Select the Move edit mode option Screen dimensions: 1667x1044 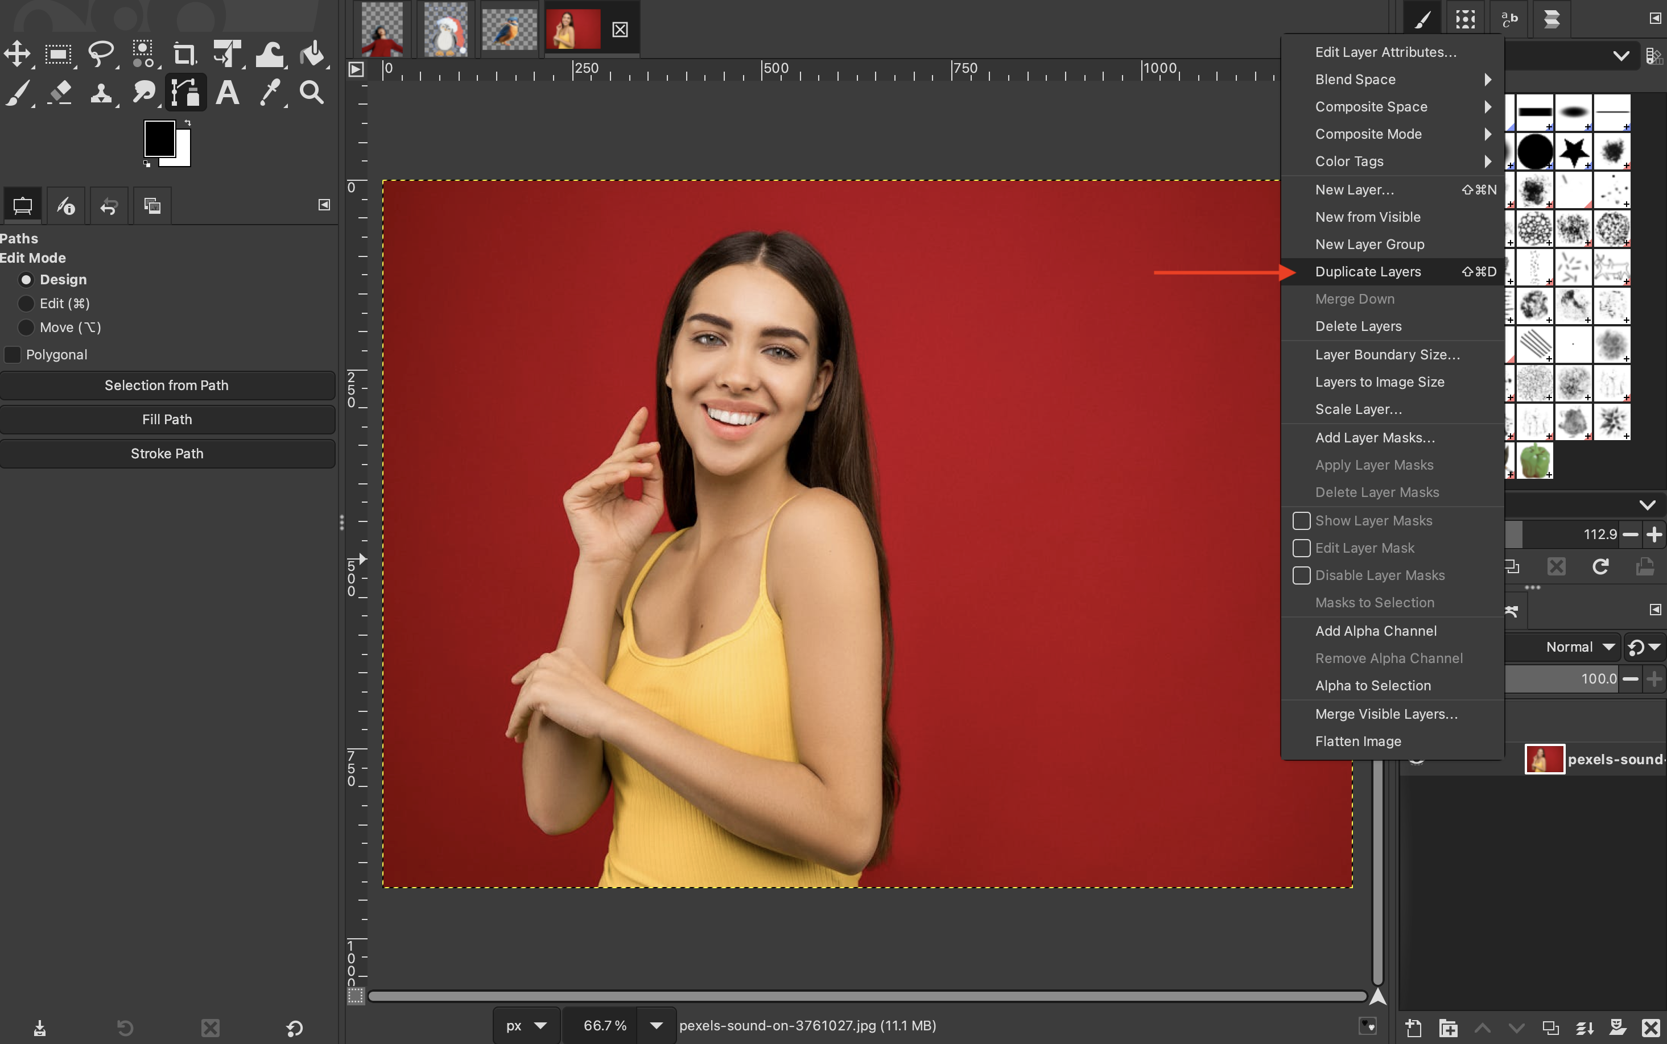pos(26,328)
